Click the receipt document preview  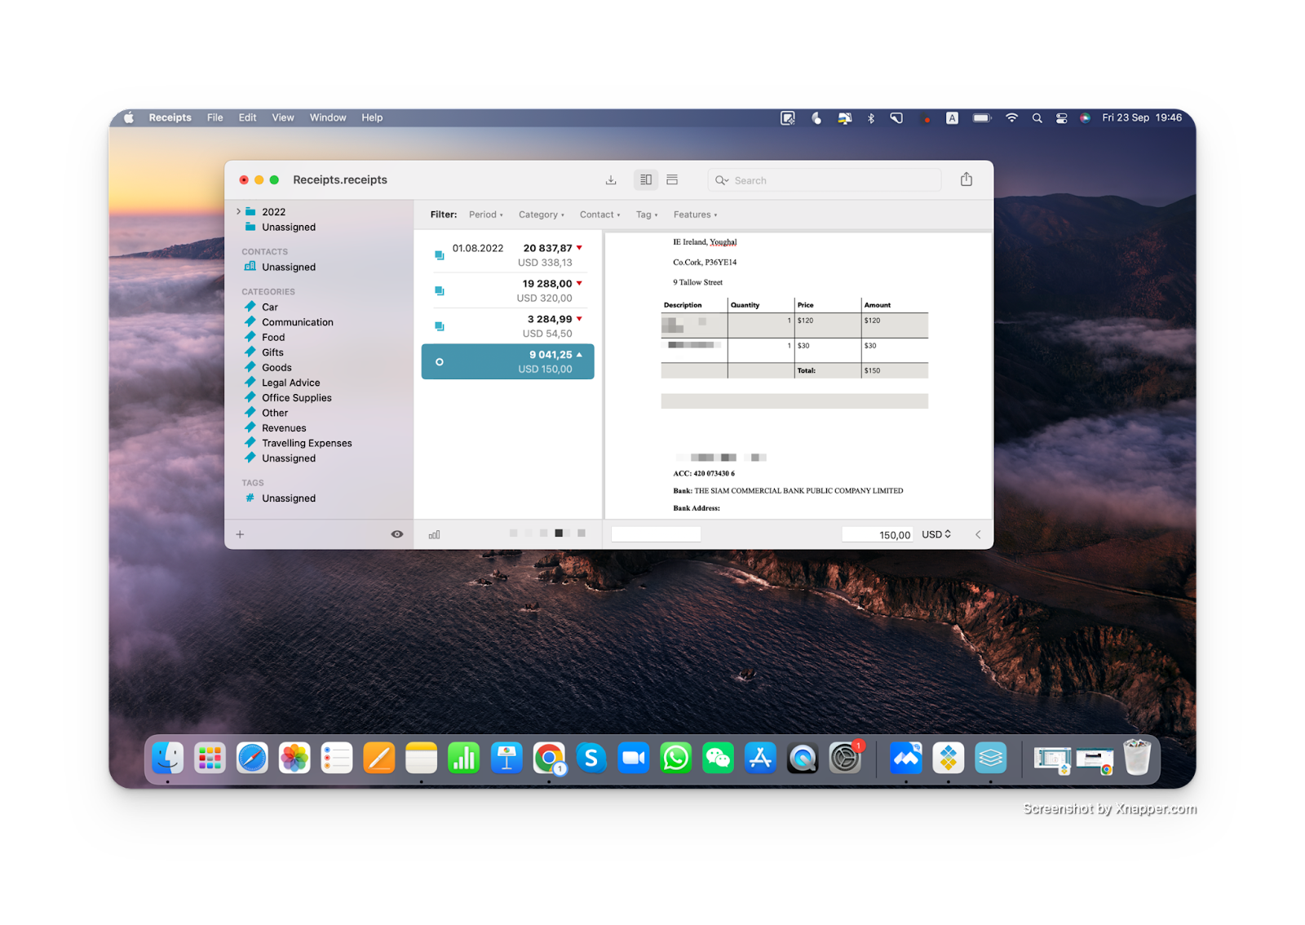coord(798,375)
